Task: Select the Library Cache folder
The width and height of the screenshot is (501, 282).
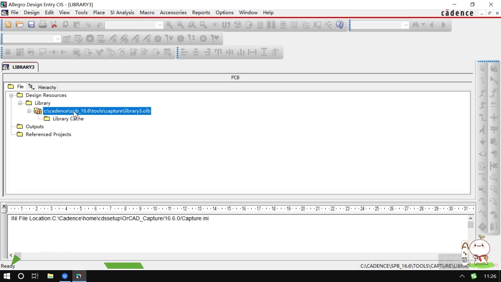Action: point(68,119)
